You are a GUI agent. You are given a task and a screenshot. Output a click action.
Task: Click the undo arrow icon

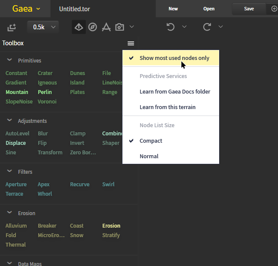(x=171, y=27)
